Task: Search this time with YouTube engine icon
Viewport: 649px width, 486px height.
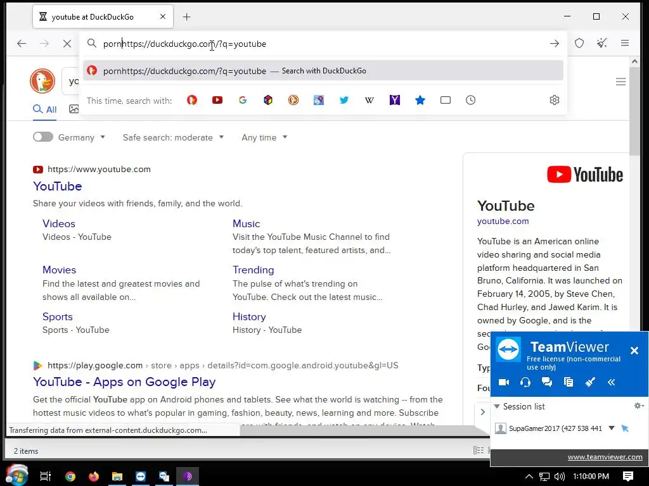Action: coord(217,100)
